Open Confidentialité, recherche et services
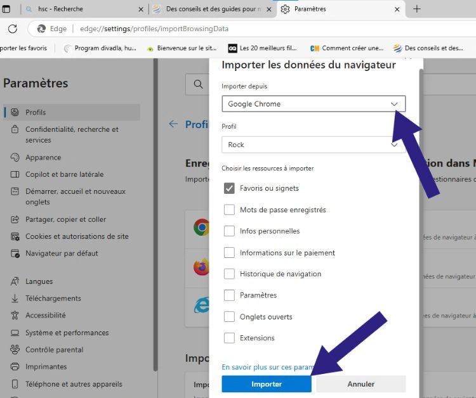 tap(72, 134)
